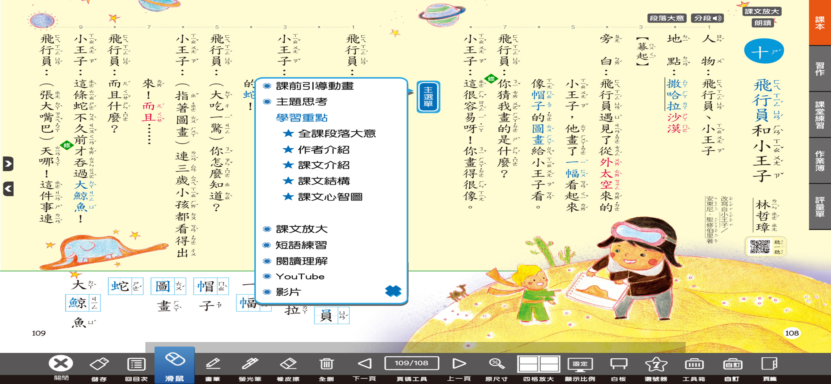Open 課文心智圖 menu item
Image resolution: width=831 pixels, height=384 pixels.
tap(330, 197)
